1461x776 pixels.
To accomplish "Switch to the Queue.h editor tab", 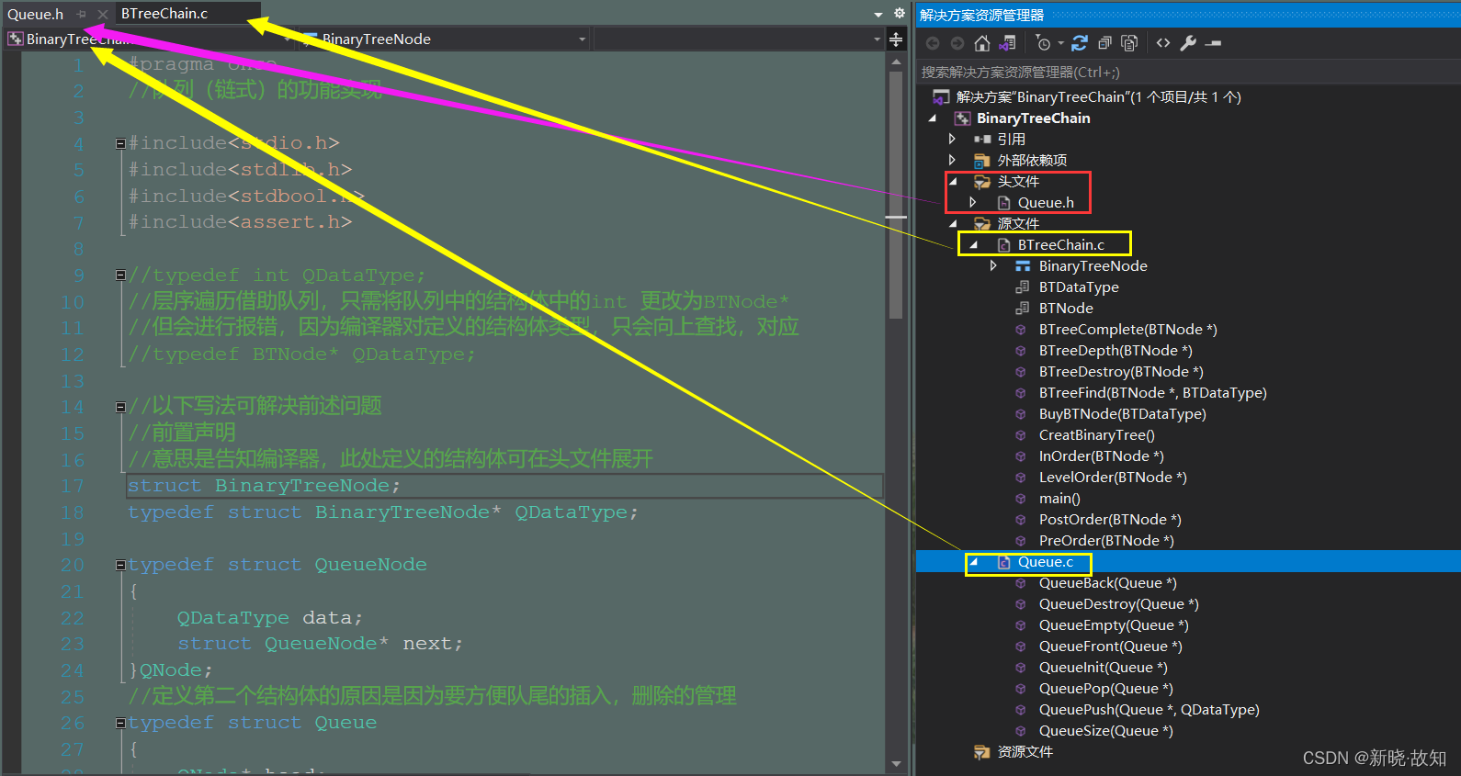I will (x=36, y=14).
